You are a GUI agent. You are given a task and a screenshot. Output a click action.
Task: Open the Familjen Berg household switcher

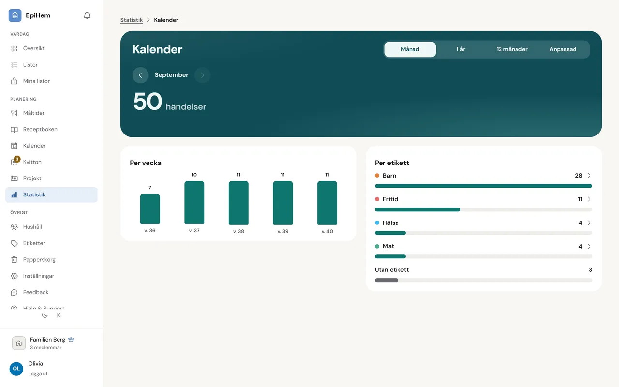tap(51, 343)
